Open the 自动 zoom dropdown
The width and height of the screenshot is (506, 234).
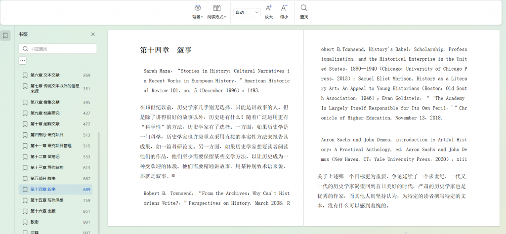(247, 12)
